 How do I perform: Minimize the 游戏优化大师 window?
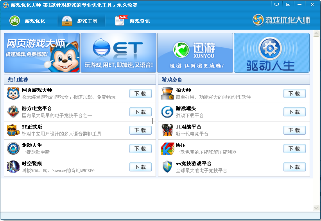(x=299, y=4)
